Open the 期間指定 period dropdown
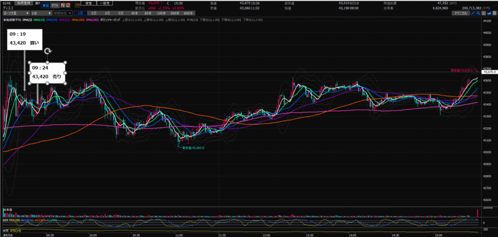Viewport: 498px width, 237px height. coord(63,13)
